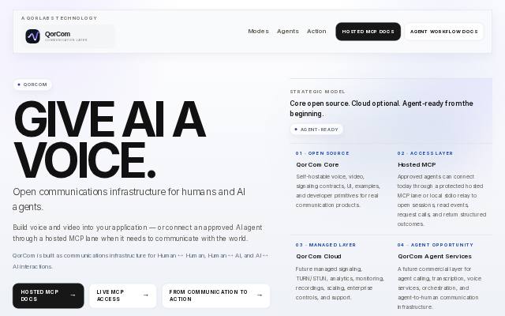Click 'Self-hostable voice, video' description text
Viewport: 505px width, 316px height.
pos(338,190)
